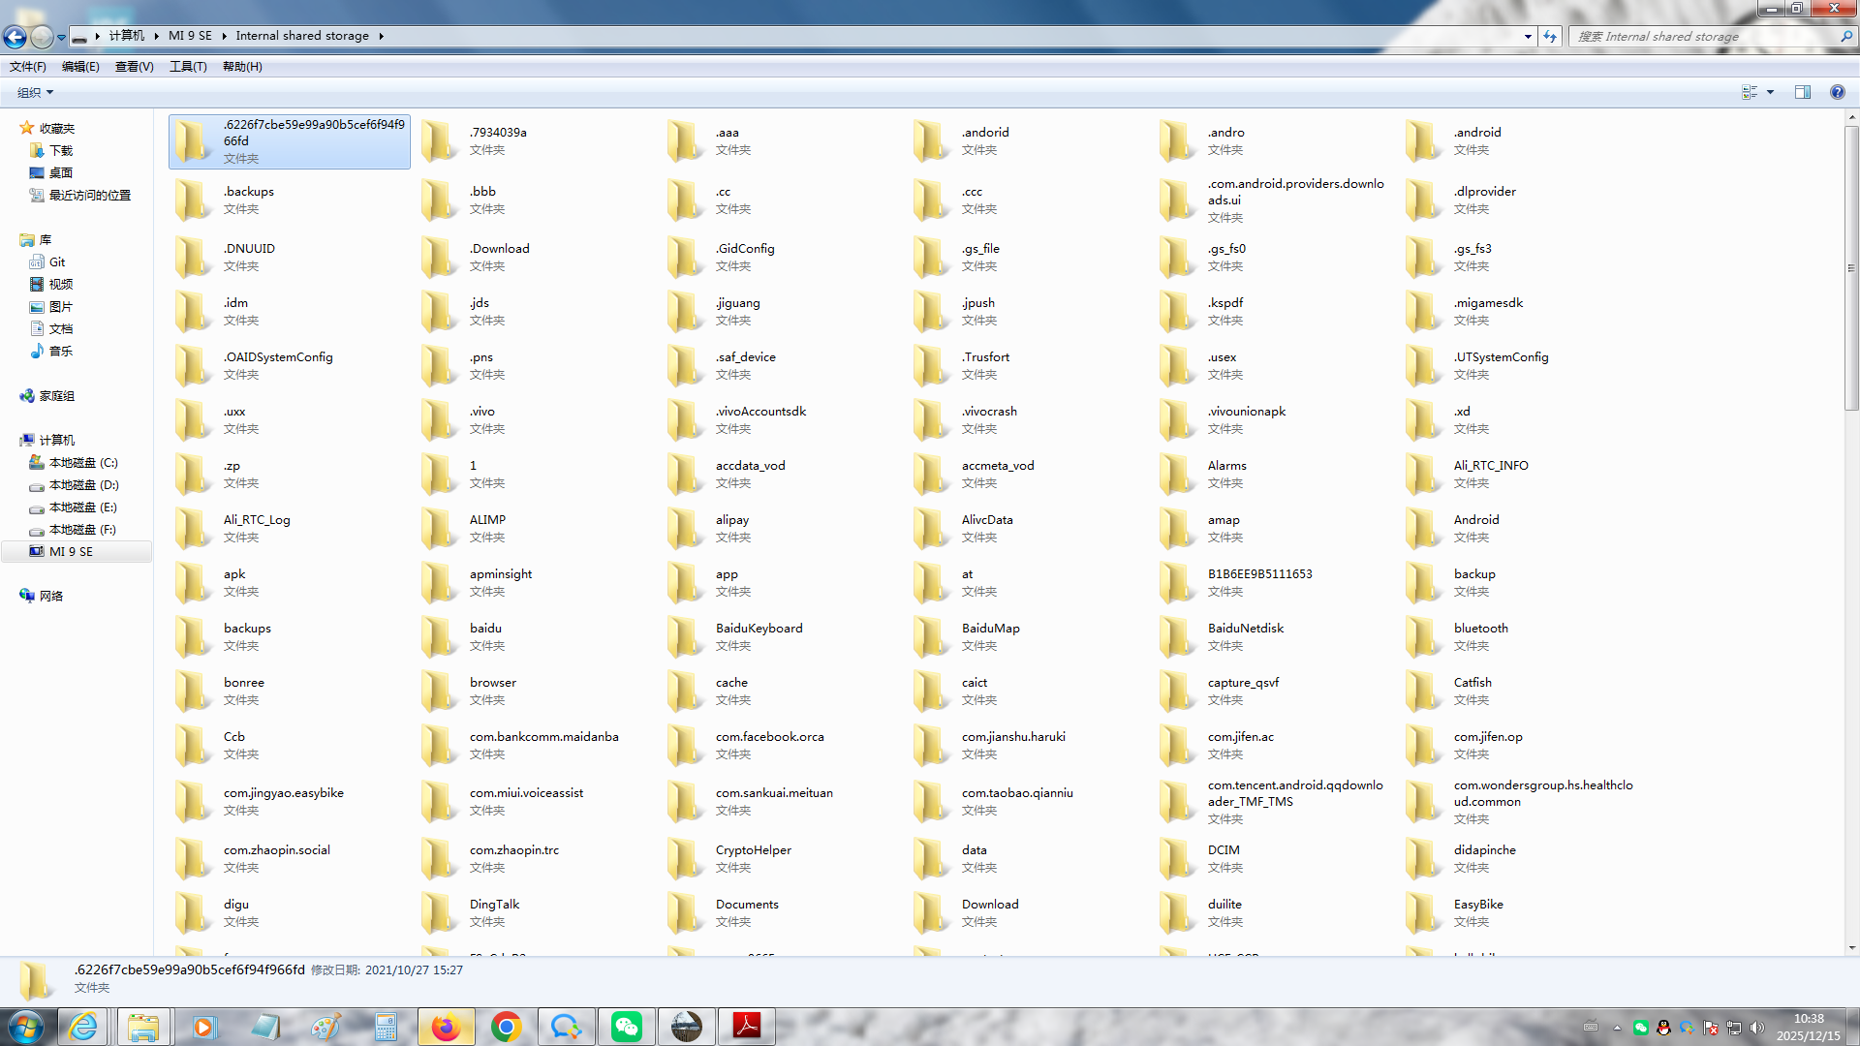Launch Firefox from the taskbar
The image size is (1860, 1046).
pos(446,1027)
